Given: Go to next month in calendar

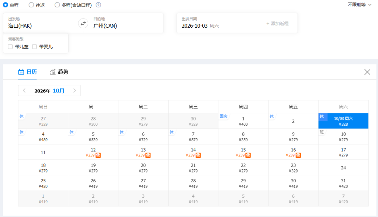Looking at the screenshot, I should [x=75, y=91].
